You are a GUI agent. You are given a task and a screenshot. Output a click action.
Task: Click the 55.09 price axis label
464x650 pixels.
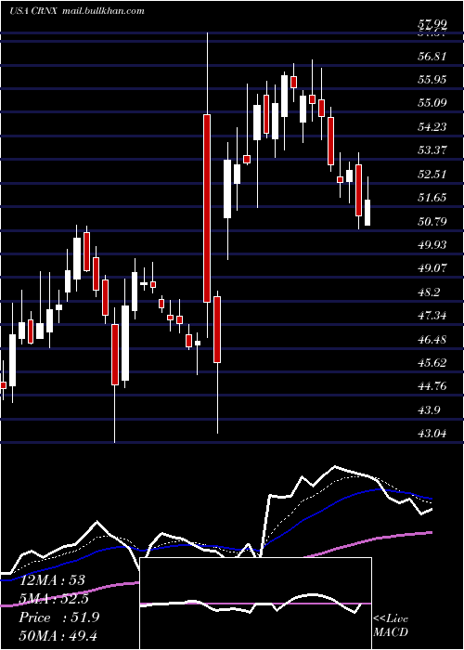432,102
